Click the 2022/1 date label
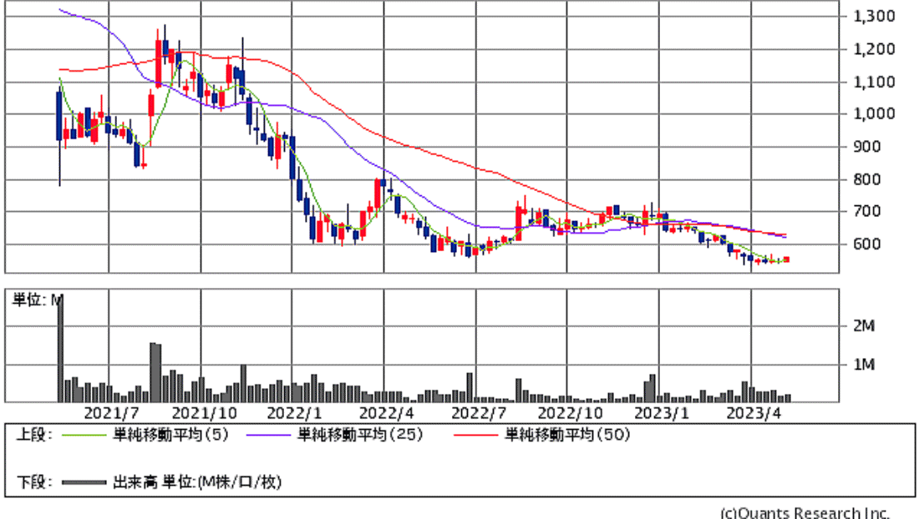This screenshot has height=519, width=919. pyautogui.click(x=294, y=414)
